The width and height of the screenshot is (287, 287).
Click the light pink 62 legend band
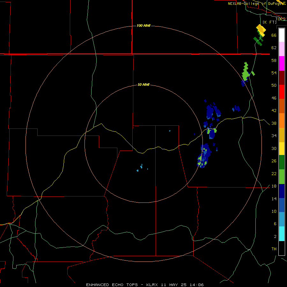coord(282,49)
